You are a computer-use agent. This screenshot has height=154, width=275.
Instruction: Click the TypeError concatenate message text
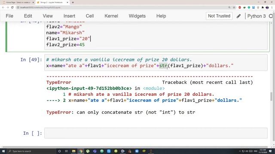point(121,112)
